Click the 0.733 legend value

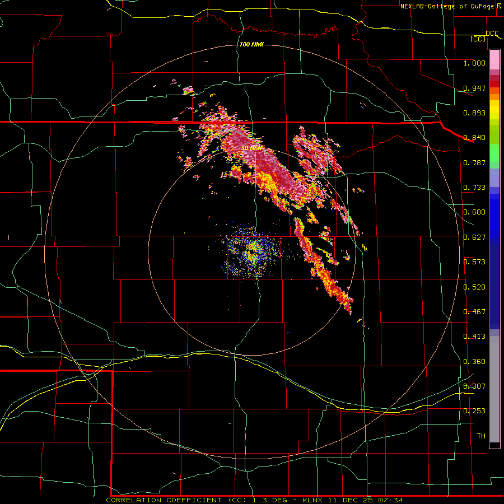(474, 187)
